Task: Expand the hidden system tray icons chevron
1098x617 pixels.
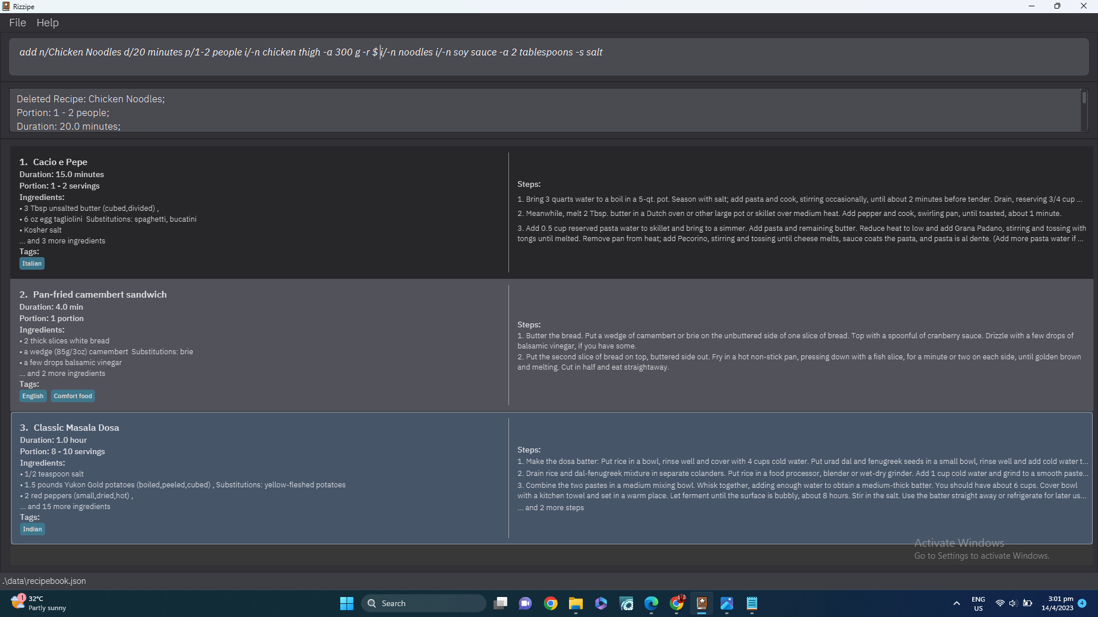Action: (956, 603)
